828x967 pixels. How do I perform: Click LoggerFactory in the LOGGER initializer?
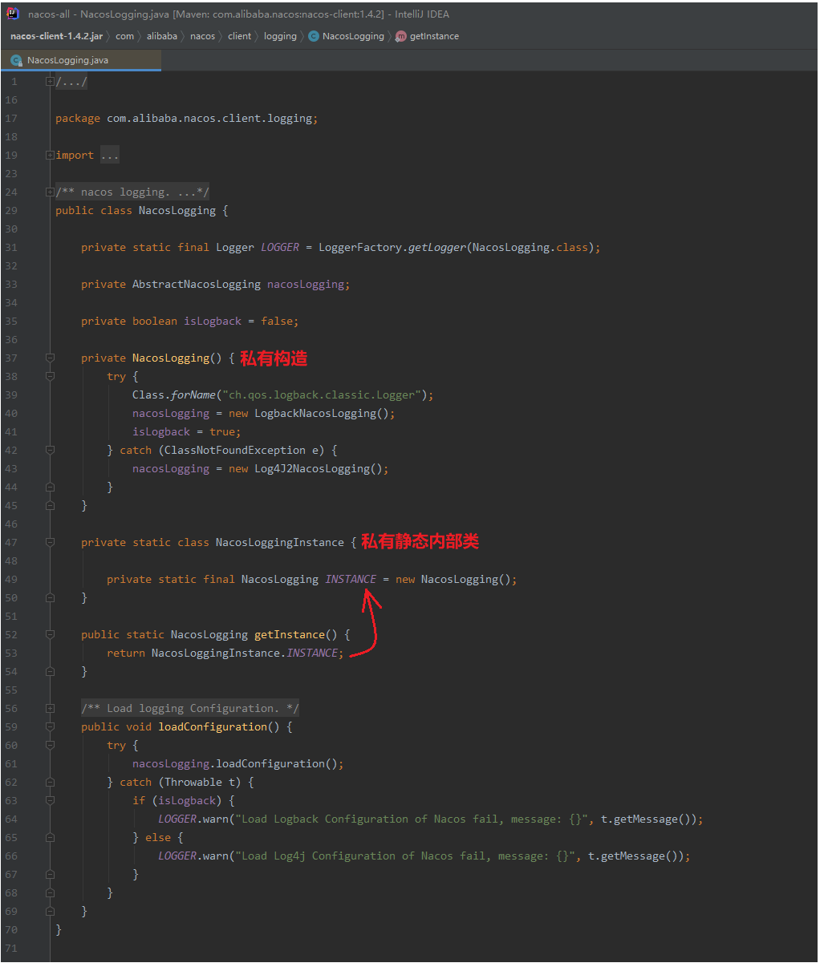pyautogui.click(x=360, y=248)
